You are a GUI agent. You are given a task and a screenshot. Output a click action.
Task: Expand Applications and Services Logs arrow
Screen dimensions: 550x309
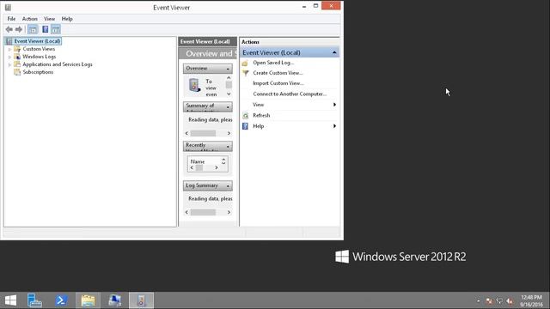click(x=9, y=65)
